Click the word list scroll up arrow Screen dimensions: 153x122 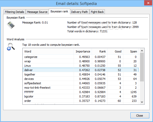coord(142,51)
